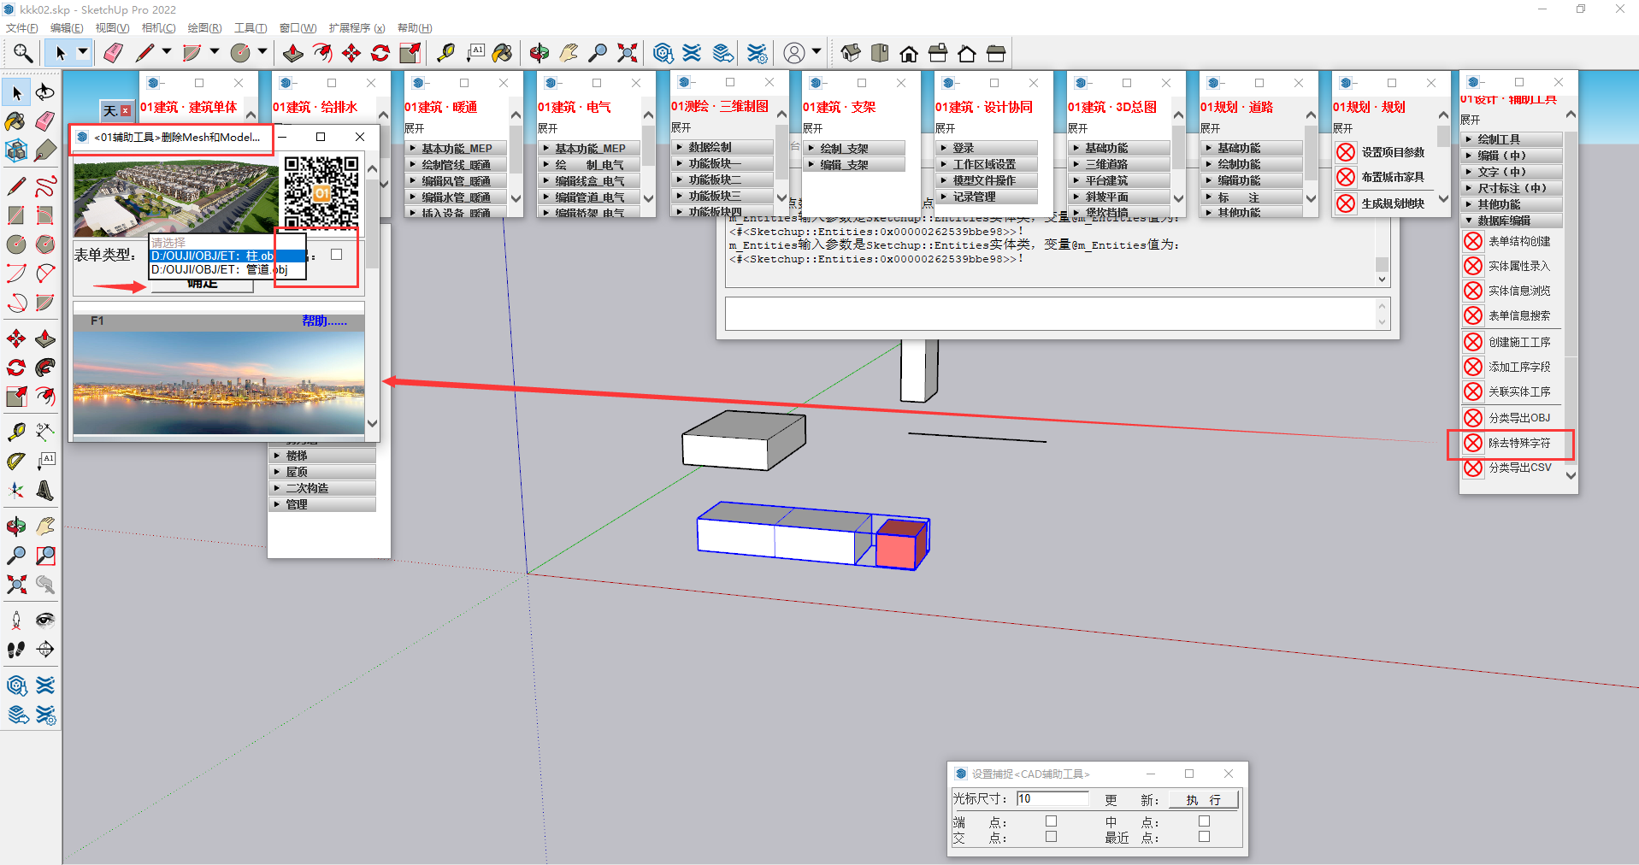Select the Position Camera tool
The height and width of the screenshot is (865, 1639).
pos(15,620)
